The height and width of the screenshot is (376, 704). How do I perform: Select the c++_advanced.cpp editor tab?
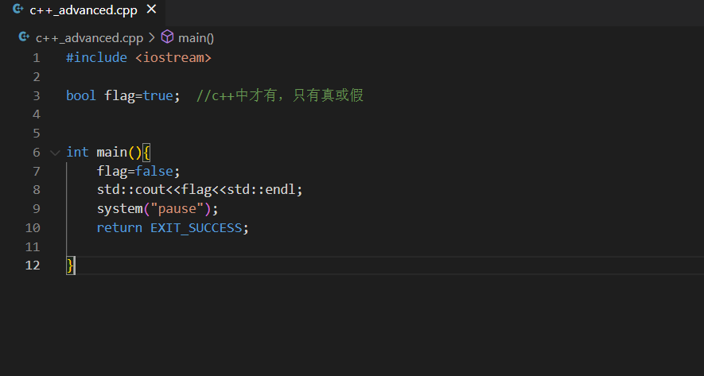(x=83, y=11)
